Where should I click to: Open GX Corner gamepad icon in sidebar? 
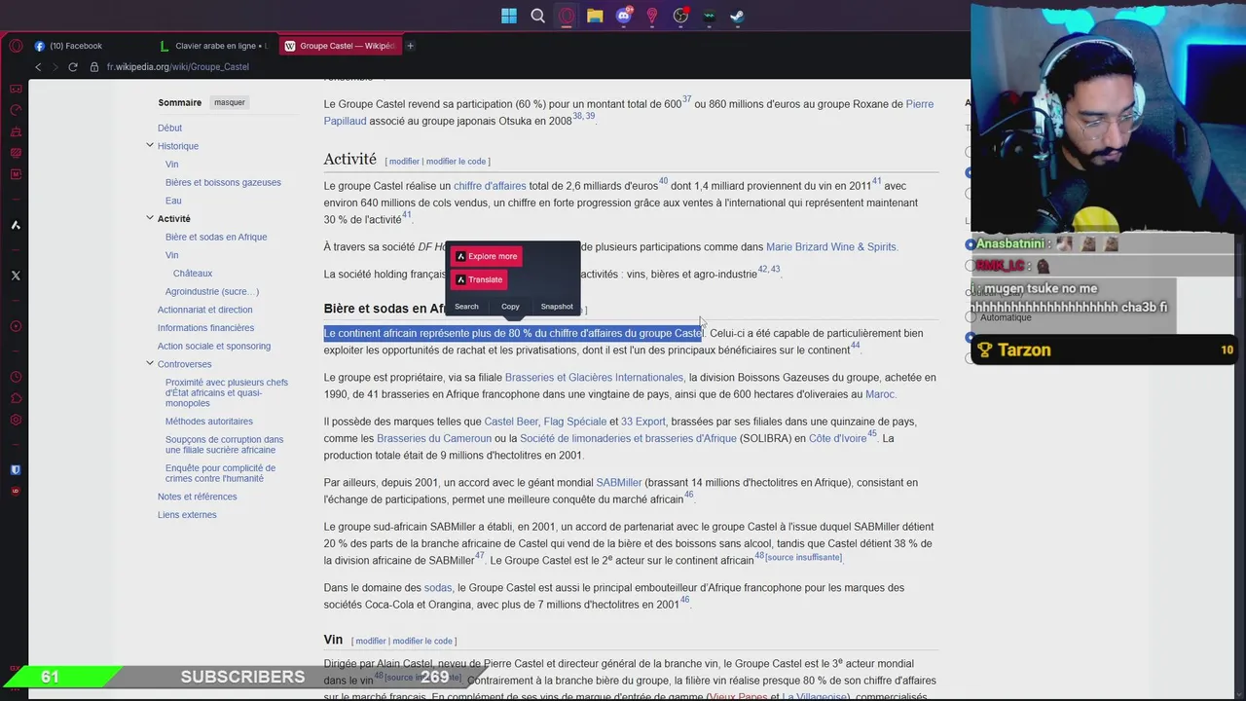(16, 89)
